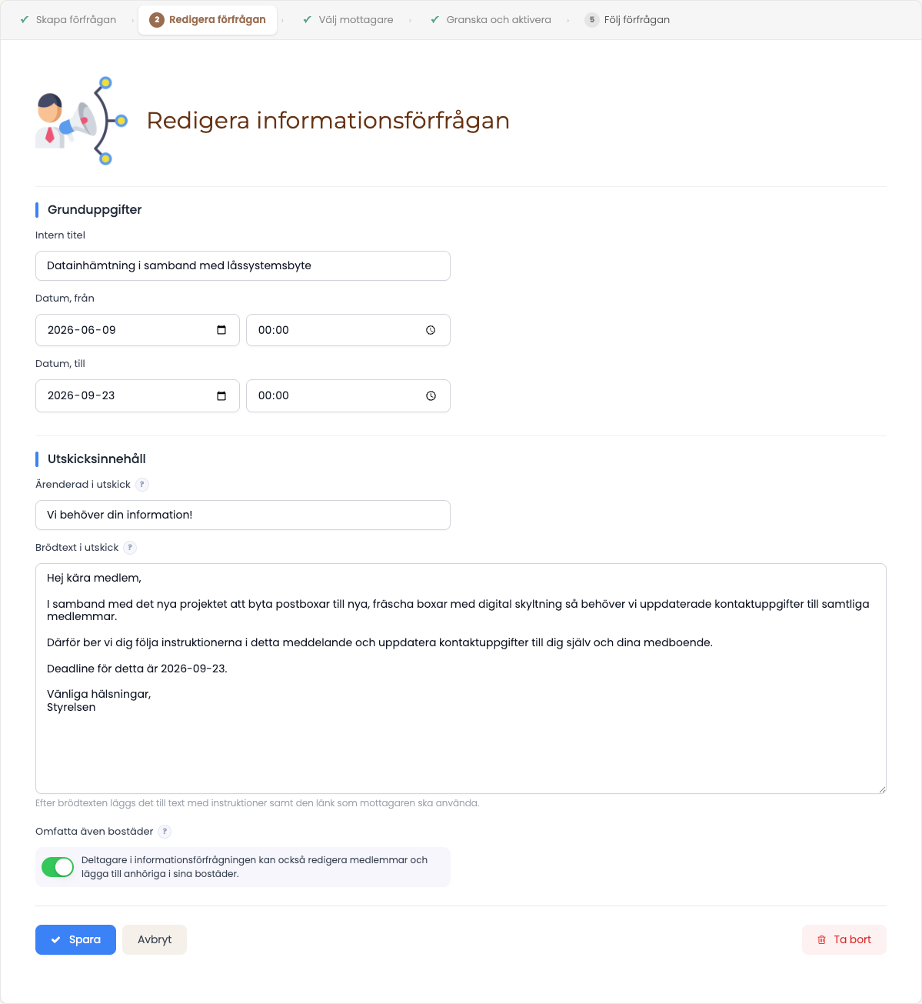Show help for Brödtext i utskick
The image size is (922, 1004).
[x=130, y=548]
